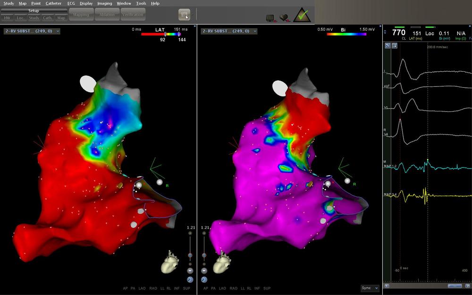Open the Imaging menu
Image resolution: width=472 pixels, height=295 pixels.
(104, 3)
